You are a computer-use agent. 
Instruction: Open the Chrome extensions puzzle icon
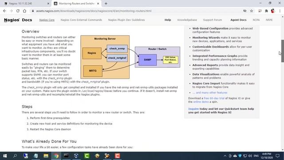coord(266,11)
